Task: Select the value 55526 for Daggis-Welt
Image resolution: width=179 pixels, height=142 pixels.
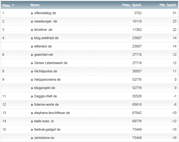Action: (137, 96)
